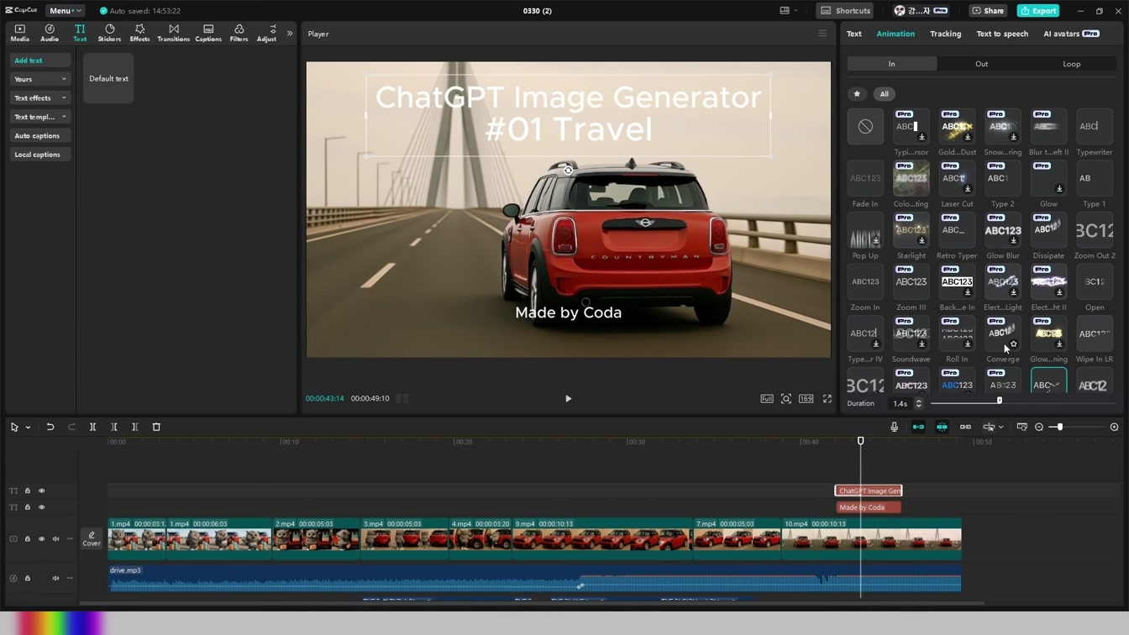Open the Captions panel
The height and width of the screenshot is (635, 1129).
click(x=208, y=33)
